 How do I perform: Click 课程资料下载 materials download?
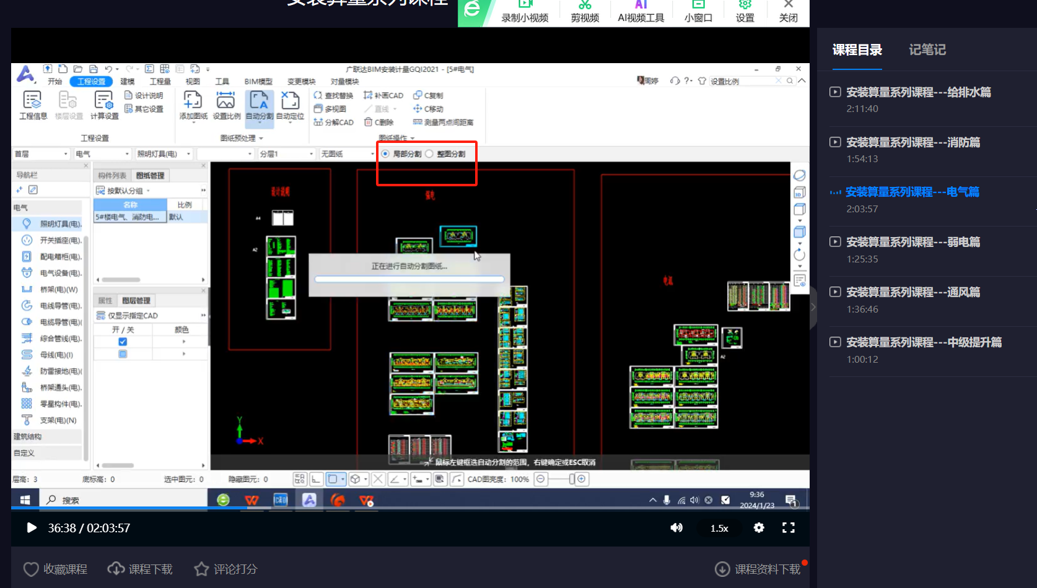coord(758,569)
